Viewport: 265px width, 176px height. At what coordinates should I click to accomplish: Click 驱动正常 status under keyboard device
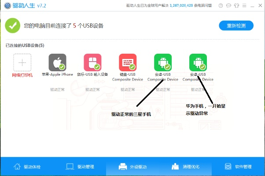point(128,90)
